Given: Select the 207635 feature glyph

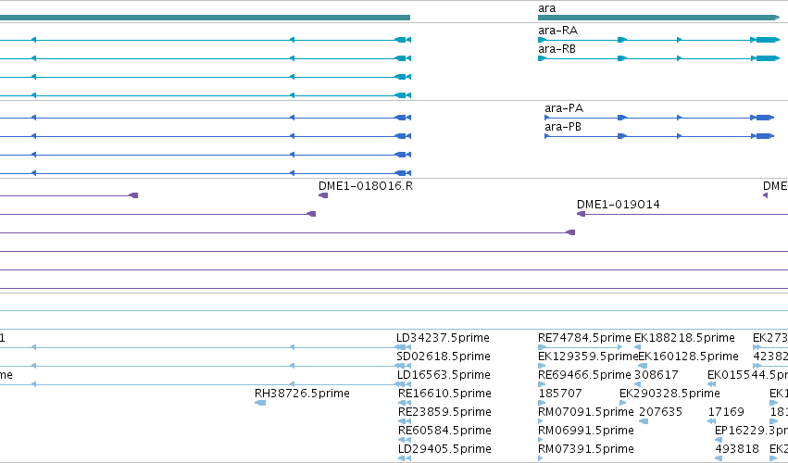Looking at the screenshot, I should click(644, 421).
